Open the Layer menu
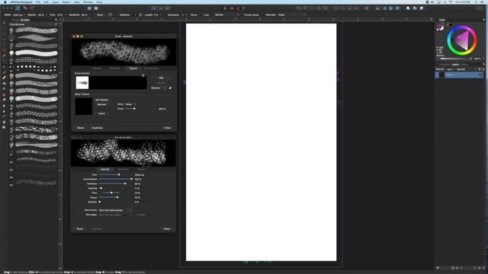 click(56, 2)
